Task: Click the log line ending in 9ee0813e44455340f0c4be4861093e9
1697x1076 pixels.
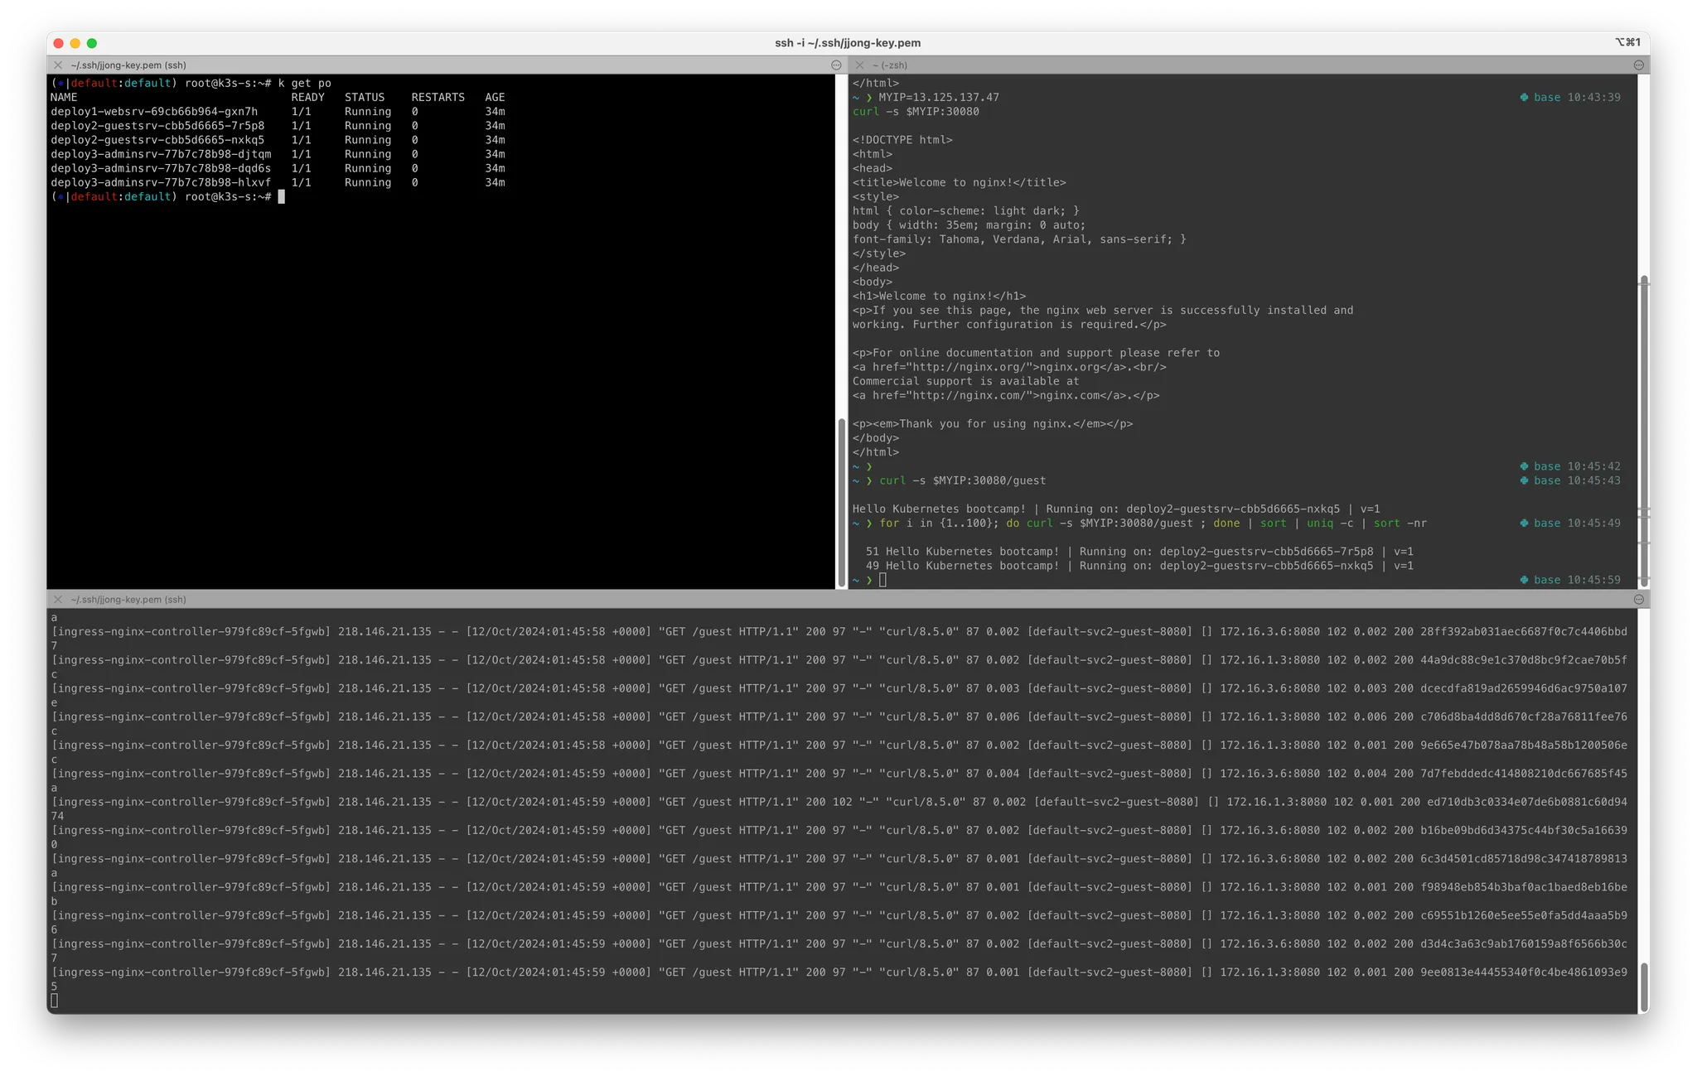Action: point(839,972)
